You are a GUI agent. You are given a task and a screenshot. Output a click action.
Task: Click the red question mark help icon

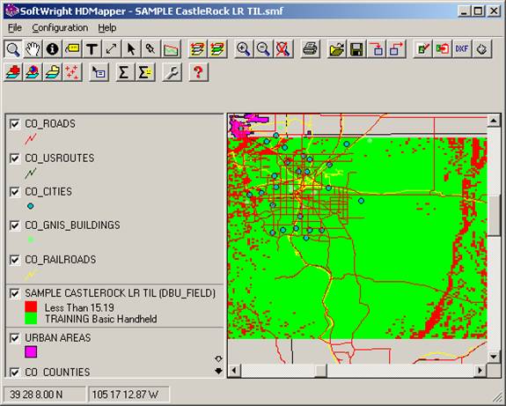coord(198,71)
